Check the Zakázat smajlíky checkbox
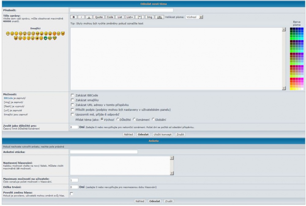This screenshot has height=206, width=306. 73,100
